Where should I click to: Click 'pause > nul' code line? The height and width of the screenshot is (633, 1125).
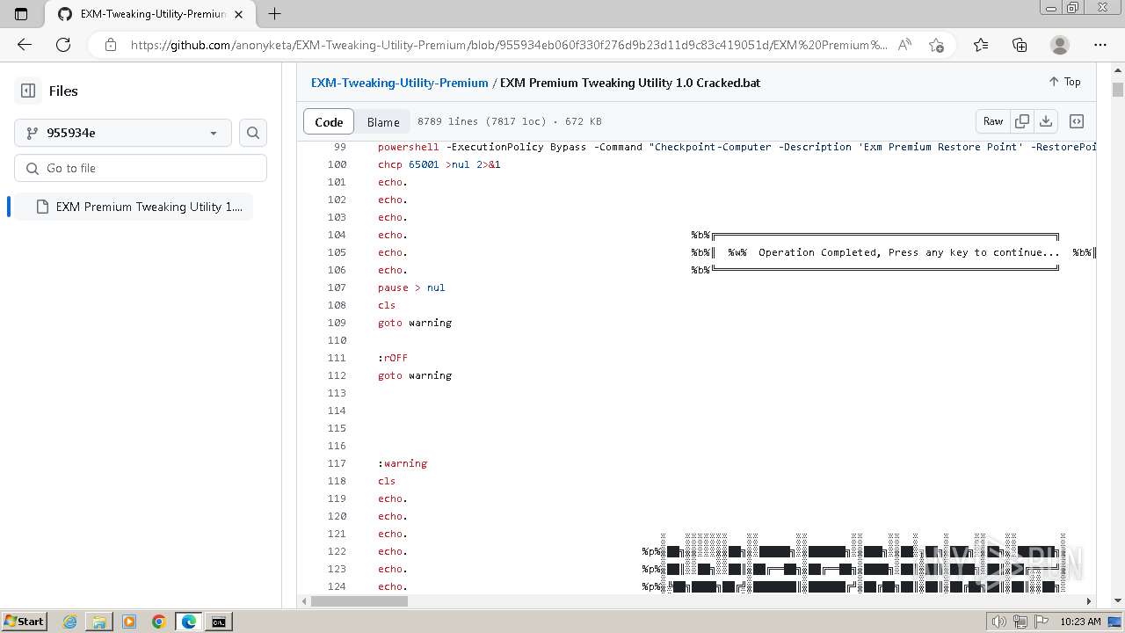(x=411, y=287)
